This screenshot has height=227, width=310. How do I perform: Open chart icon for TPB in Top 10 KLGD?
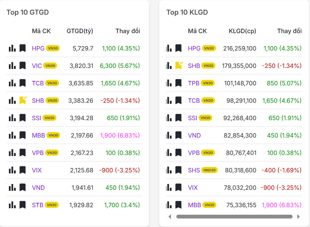[x=169, y=83]
